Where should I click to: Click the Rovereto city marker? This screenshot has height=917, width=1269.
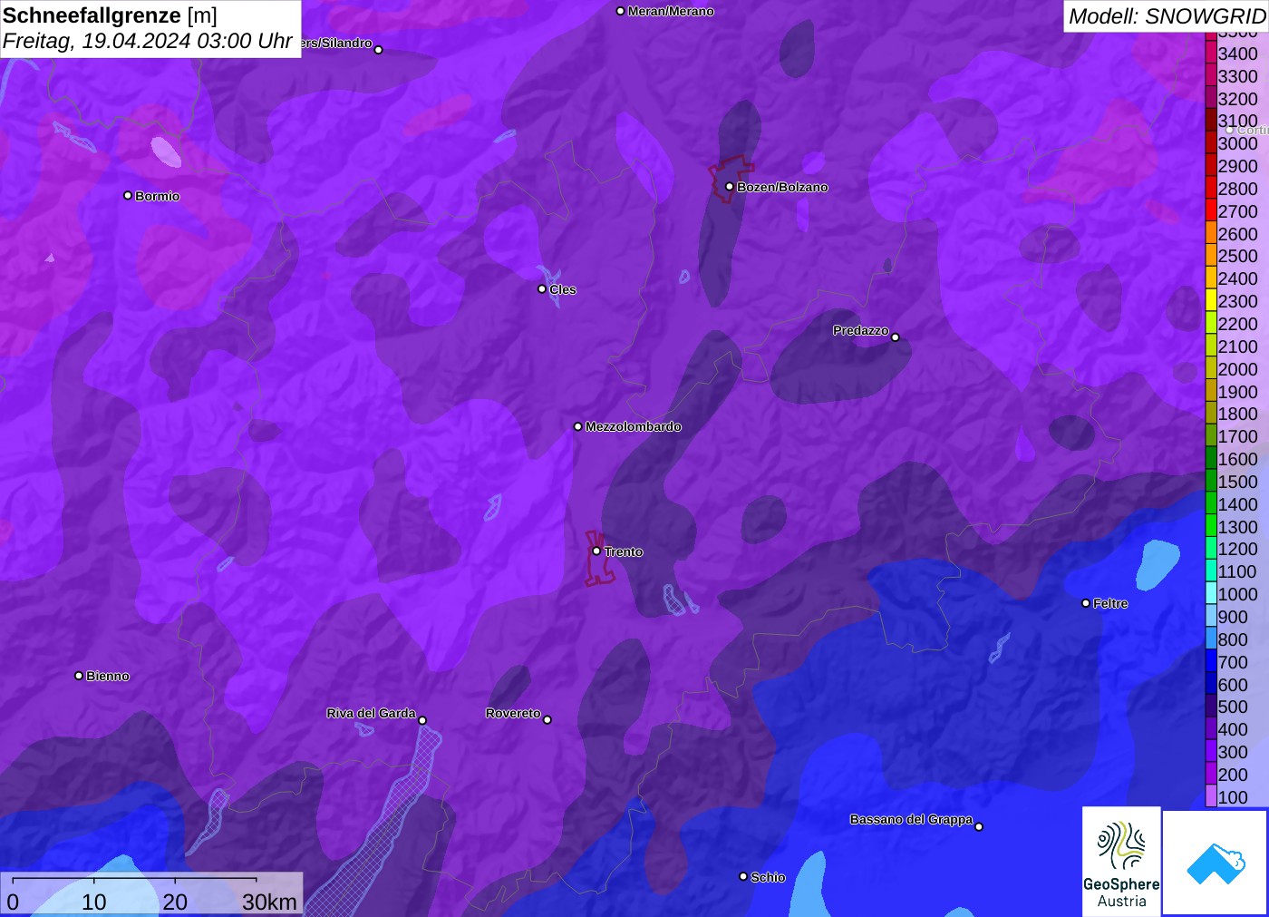pyautogui.click(x=547, y=720)
